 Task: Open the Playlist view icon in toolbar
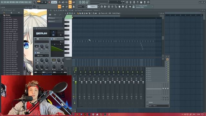(102, 6)
